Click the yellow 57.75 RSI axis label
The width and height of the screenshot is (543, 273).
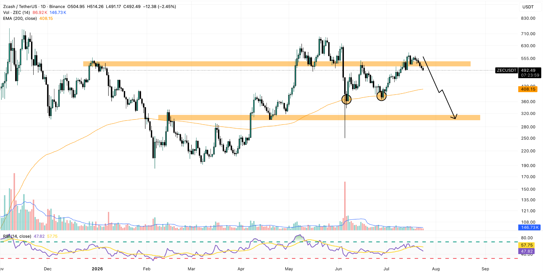(527, 245)
